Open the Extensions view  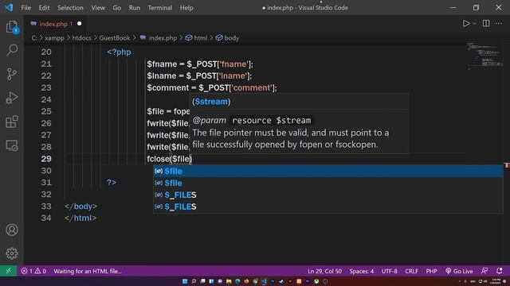(12, 122)
